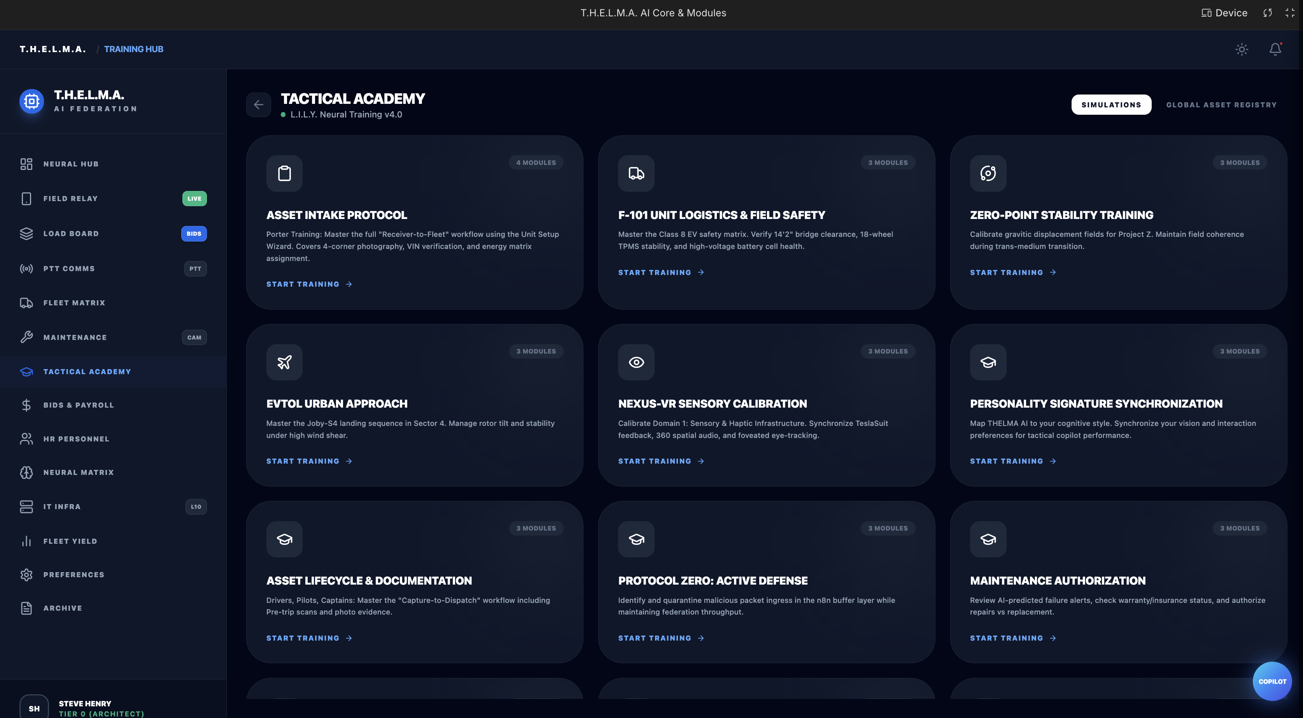
Task: Click the back arrow beside Tactical Academy
Action: click(259, 105)
